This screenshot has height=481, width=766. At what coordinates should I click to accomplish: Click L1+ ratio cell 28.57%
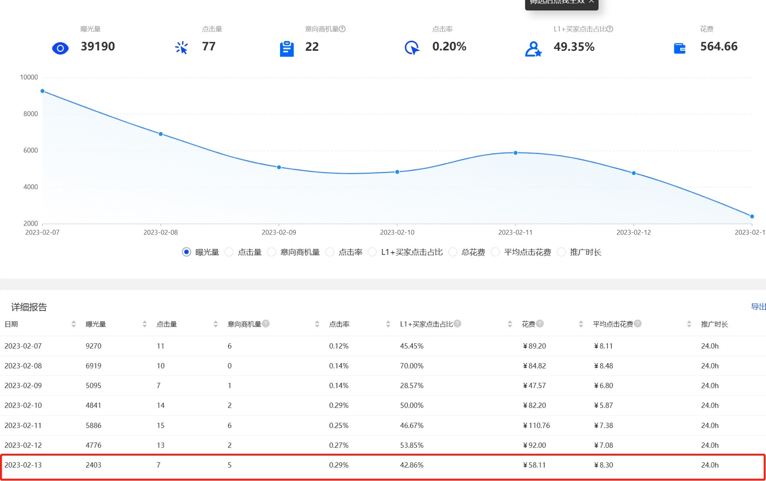coord(412,386)
